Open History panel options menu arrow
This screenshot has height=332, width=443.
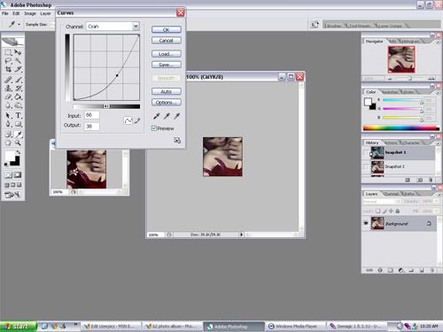[438, 143]
